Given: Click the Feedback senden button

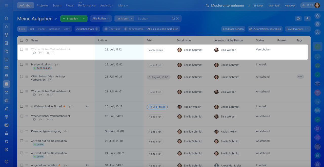Looking at the screenshot, I should click(233, 29).
